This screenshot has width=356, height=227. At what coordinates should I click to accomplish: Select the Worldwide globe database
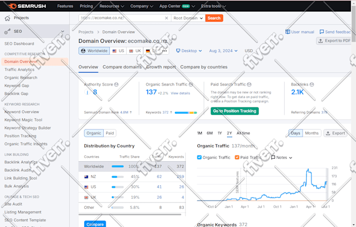94,51
